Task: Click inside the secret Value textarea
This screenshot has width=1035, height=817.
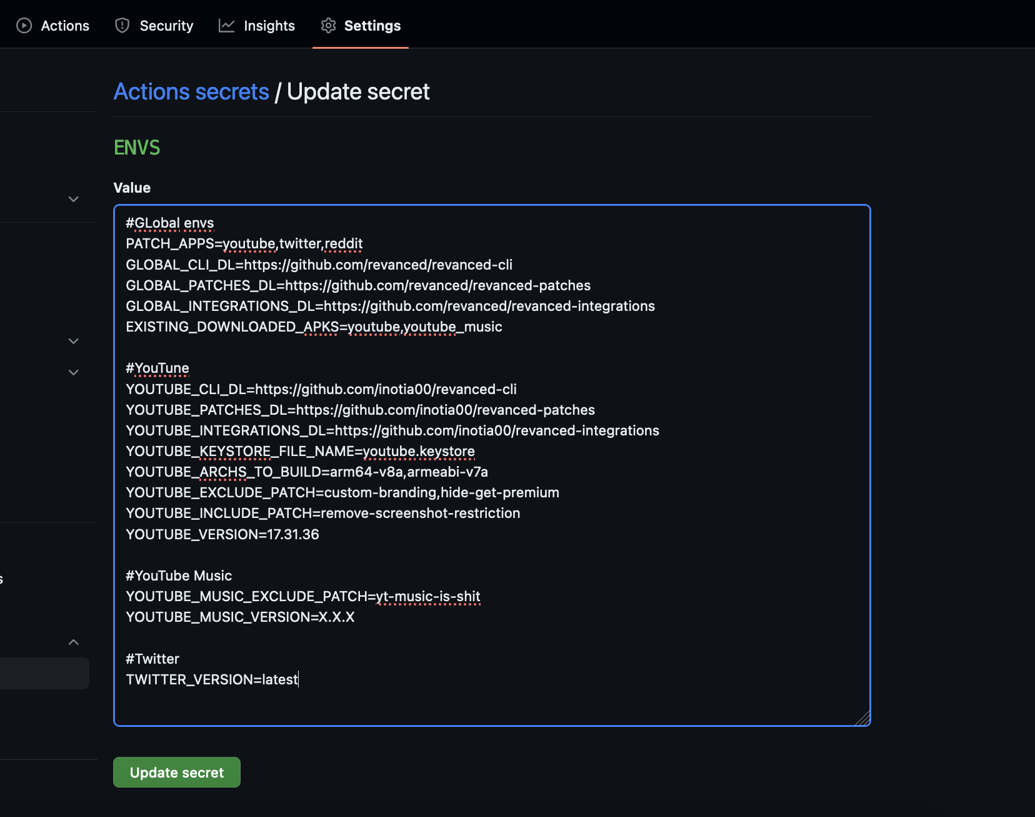Action: 492,465
